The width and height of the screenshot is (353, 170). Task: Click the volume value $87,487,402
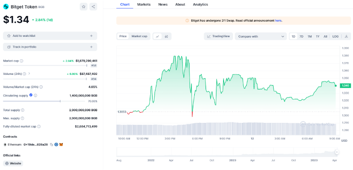(88, 74)
